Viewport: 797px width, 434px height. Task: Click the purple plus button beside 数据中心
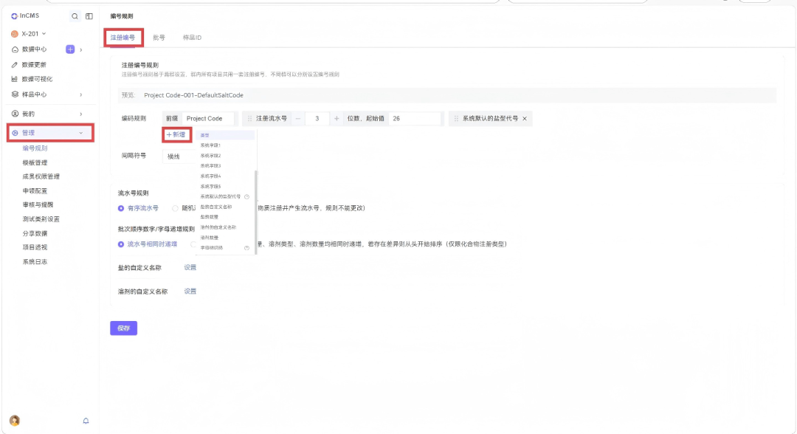(x=70, y=49)
